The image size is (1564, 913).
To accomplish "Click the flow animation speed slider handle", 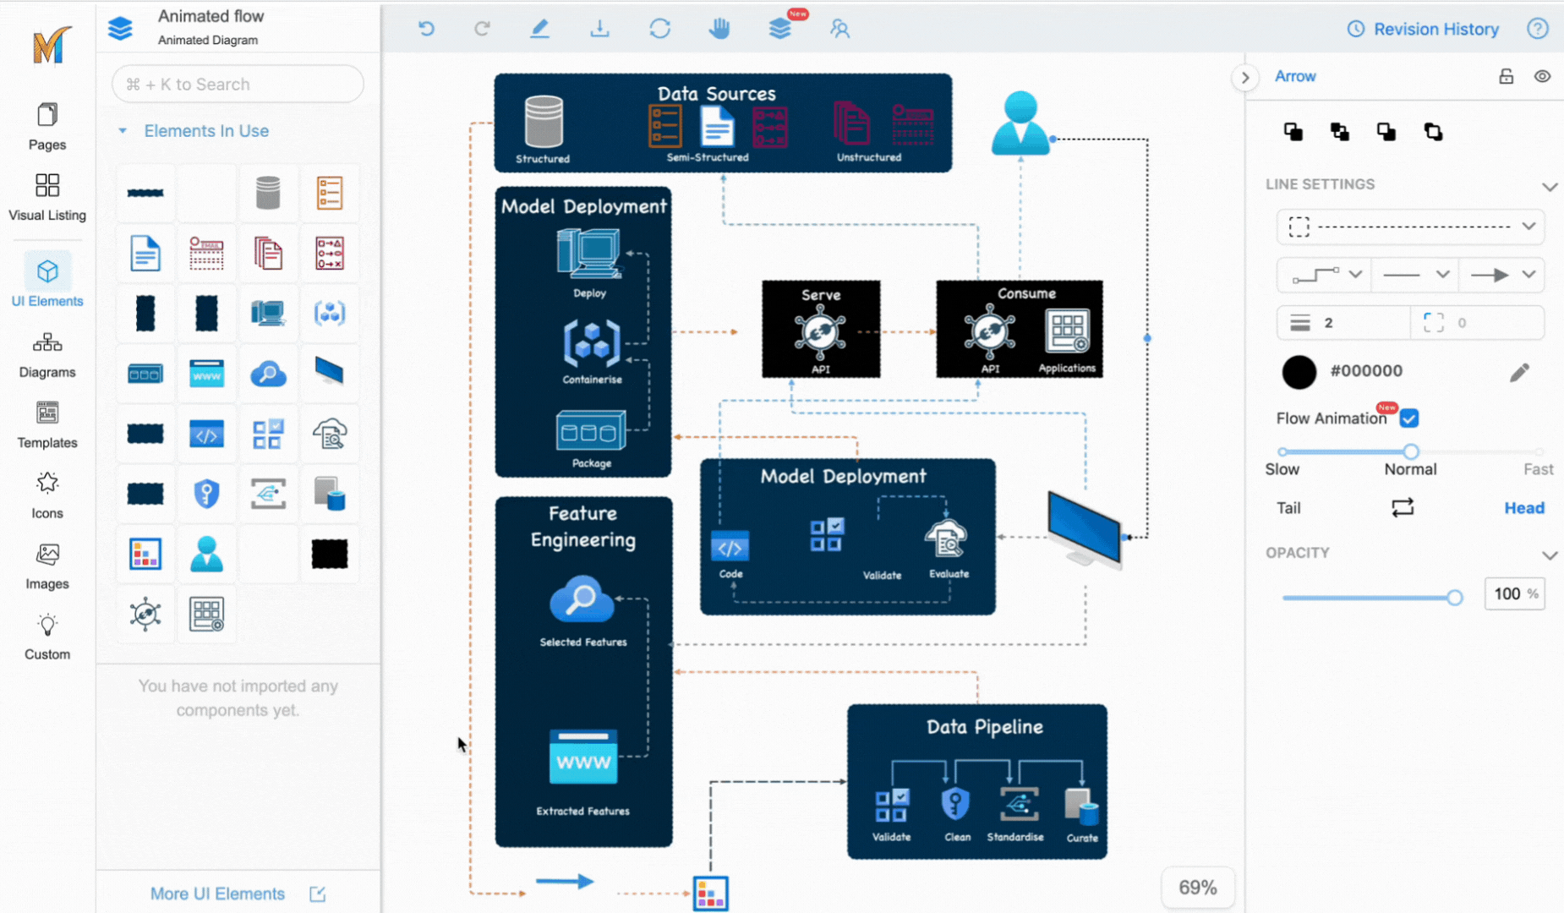I will tap(1410, 451).
